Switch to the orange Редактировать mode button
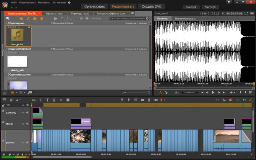The height and width of the screenshot is (160, 256). coord(123,6)
